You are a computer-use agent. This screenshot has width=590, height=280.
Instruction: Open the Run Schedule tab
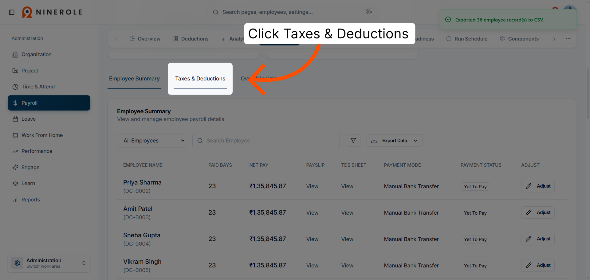tap(467, 39)
